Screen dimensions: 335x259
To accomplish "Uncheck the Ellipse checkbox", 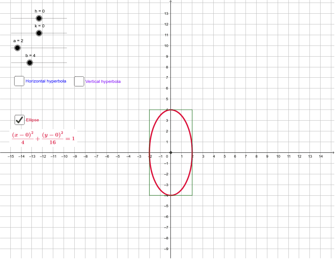I will (x=20, y=120).
